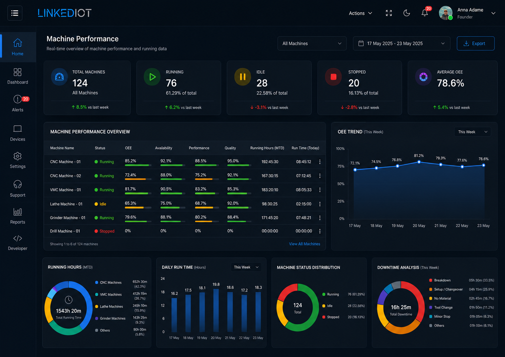Expand the OEE Trend This Week dropdown
Screen dimensions: 505x357
472,132
